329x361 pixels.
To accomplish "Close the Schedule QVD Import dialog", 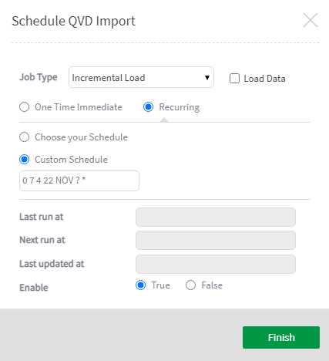I will (x=311, y=20).
